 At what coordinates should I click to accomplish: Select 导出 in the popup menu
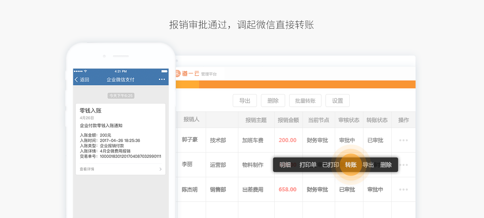pyautogui.click(x=368, y=165)
